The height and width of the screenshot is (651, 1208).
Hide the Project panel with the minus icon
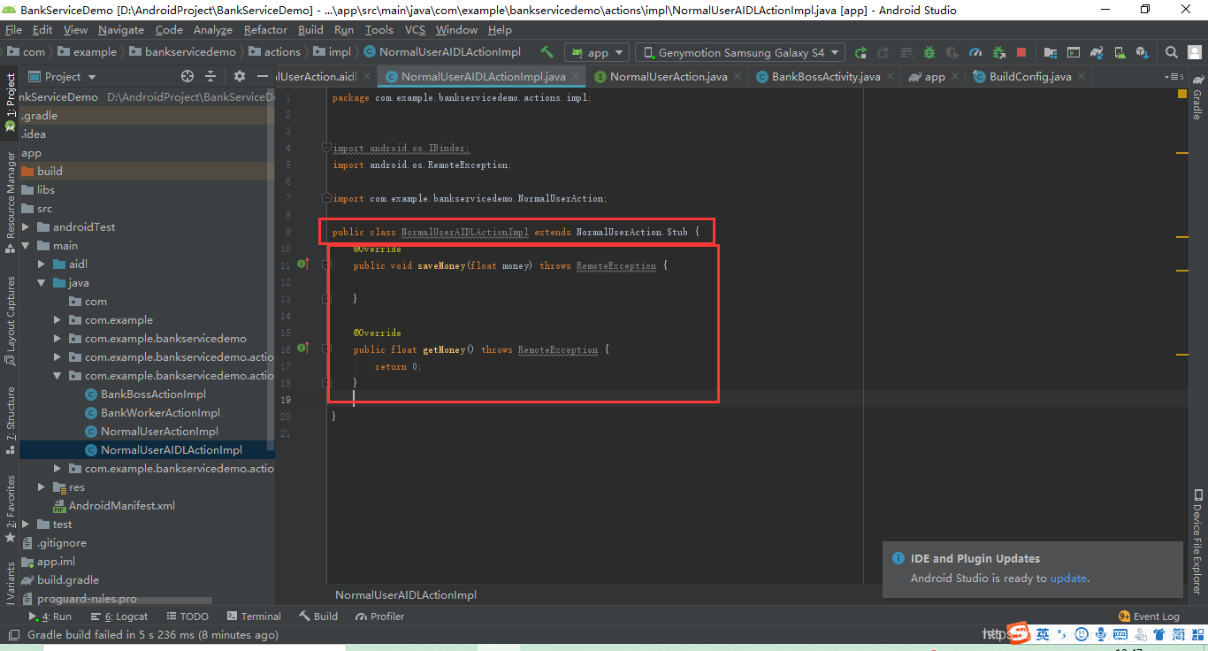point(262,77)
